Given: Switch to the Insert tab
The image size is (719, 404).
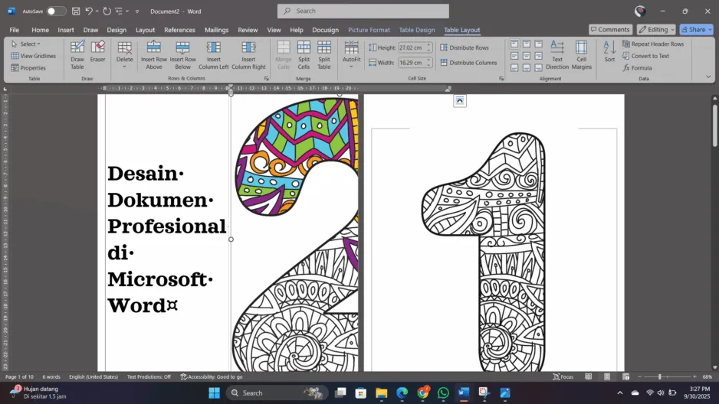Looking at the screenshot, I should click(x=66, y=30).
